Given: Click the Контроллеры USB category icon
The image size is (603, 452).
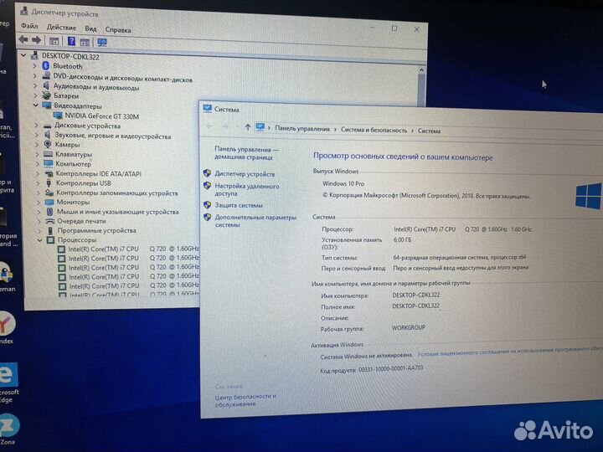Looking at the screenshot, I should point(49,183).
